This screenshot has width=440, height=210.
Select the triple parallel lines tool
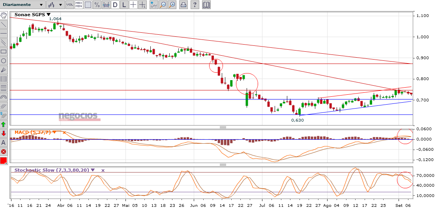coord(4,106)
